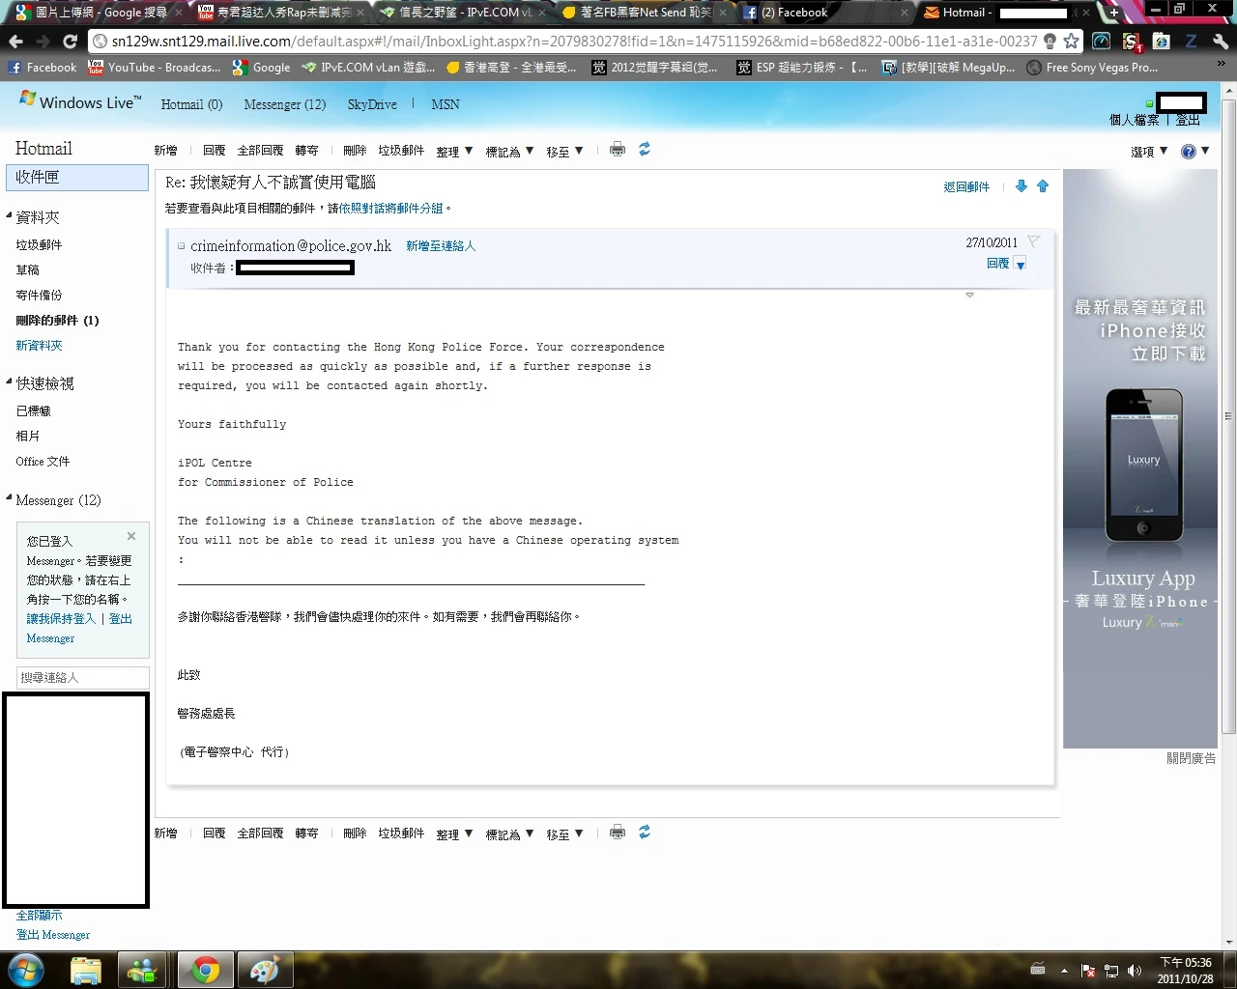The width and height of the screenshot is (1237, 989).
Task: Click the volume icon in system tray
Action: [1135, 971]
